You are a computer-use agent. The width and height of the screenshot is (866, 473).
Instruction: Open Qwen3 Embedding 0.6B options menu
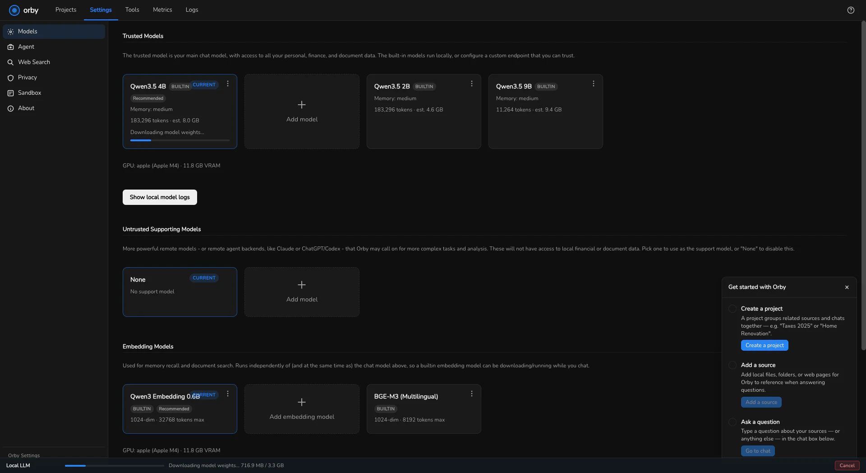[228, 394]
